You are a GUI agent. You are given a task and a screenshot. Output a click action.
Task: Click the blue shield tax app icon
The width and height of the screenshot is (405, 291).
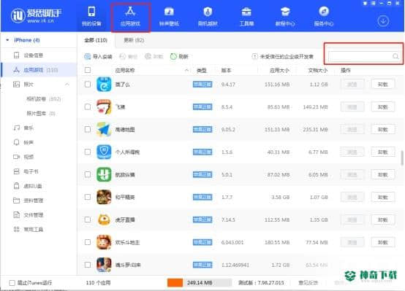tap(104, 152)
